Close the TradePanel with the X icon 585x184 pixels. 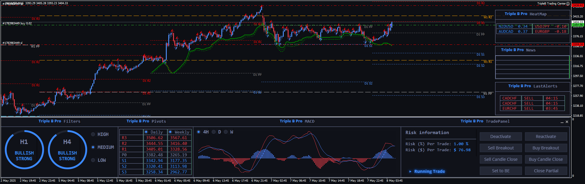pos(567,122)
